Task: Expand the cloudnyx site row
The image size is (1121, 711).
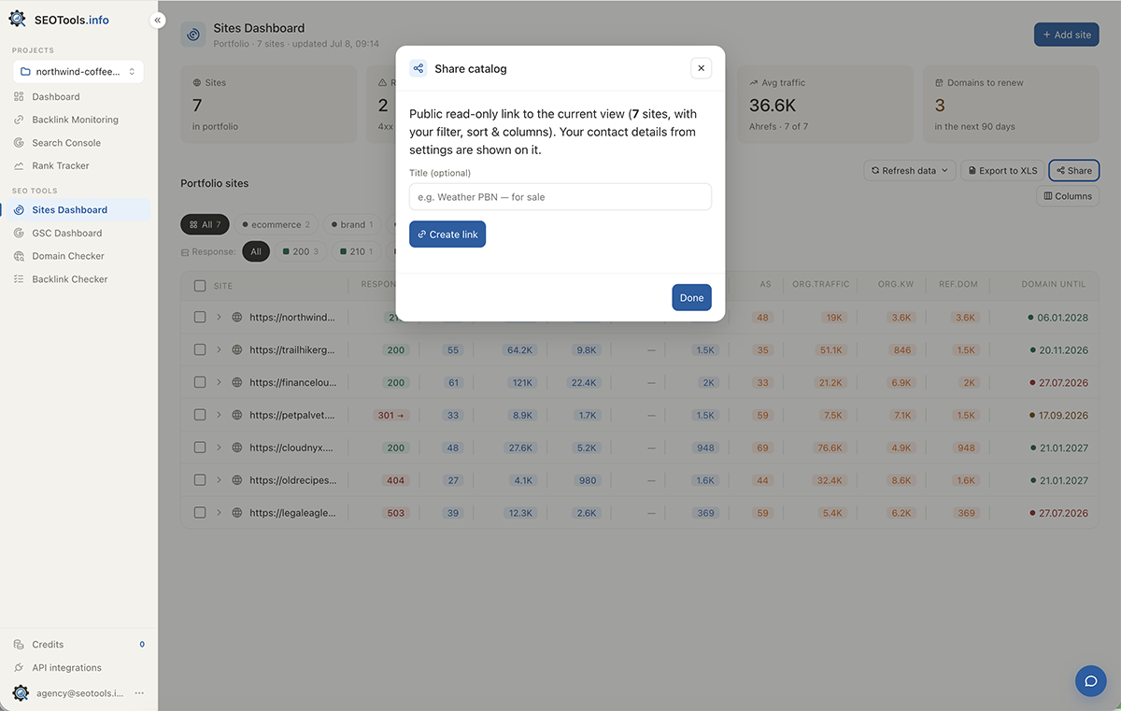Action: point(219,448)
